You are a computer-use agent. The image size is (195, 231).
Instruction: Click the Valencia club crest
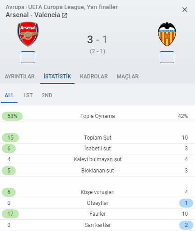167,34
